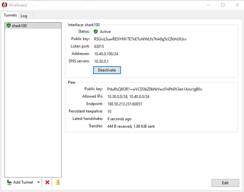The image size is (244, 192).
Task: Click the Peer group title
Action: (72, 82)
